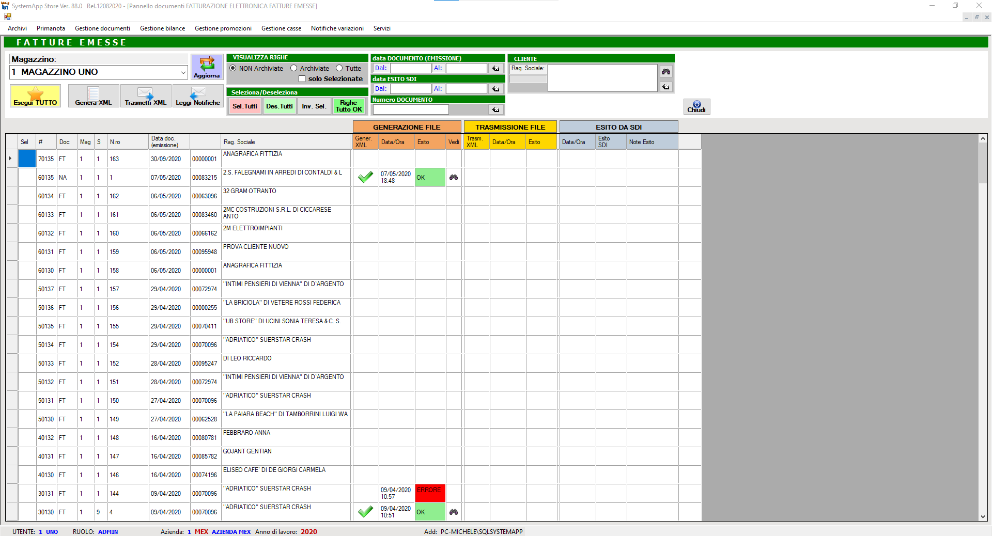Click data esito SDI Al field
The width and height of the screenshot is (992, 536).
(467, 89)
